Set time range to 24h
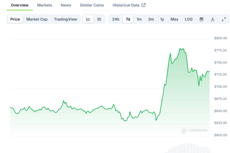The image size is (230, 153). coord(116,19)
